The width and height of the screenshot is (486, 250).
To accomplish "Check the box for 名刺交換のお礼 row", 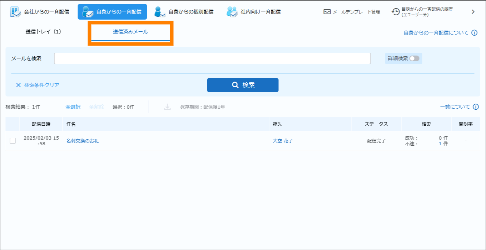I will (x=13, y=141).
